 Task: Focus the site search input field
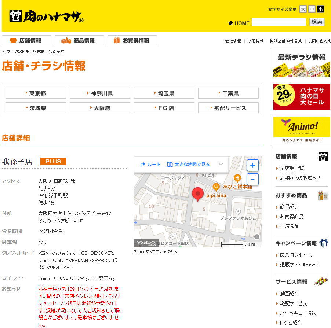coord(279,22)
